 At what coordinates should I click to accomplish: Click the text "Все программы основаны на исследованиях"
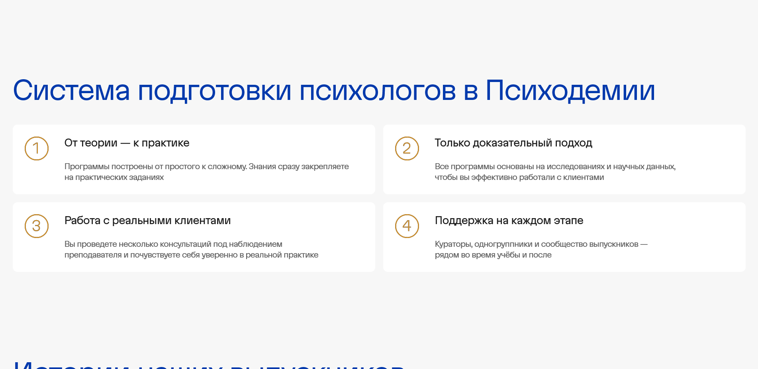520,166
